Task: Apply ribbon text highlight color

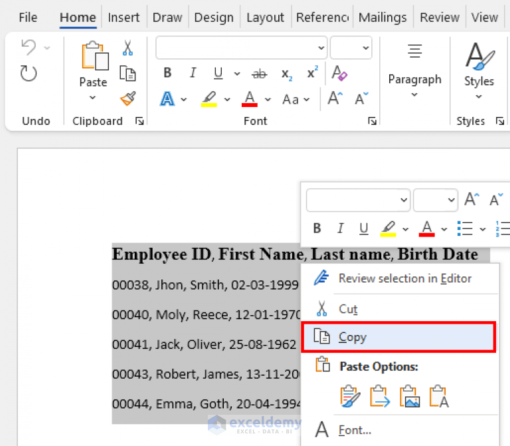Action: (209, 99)
